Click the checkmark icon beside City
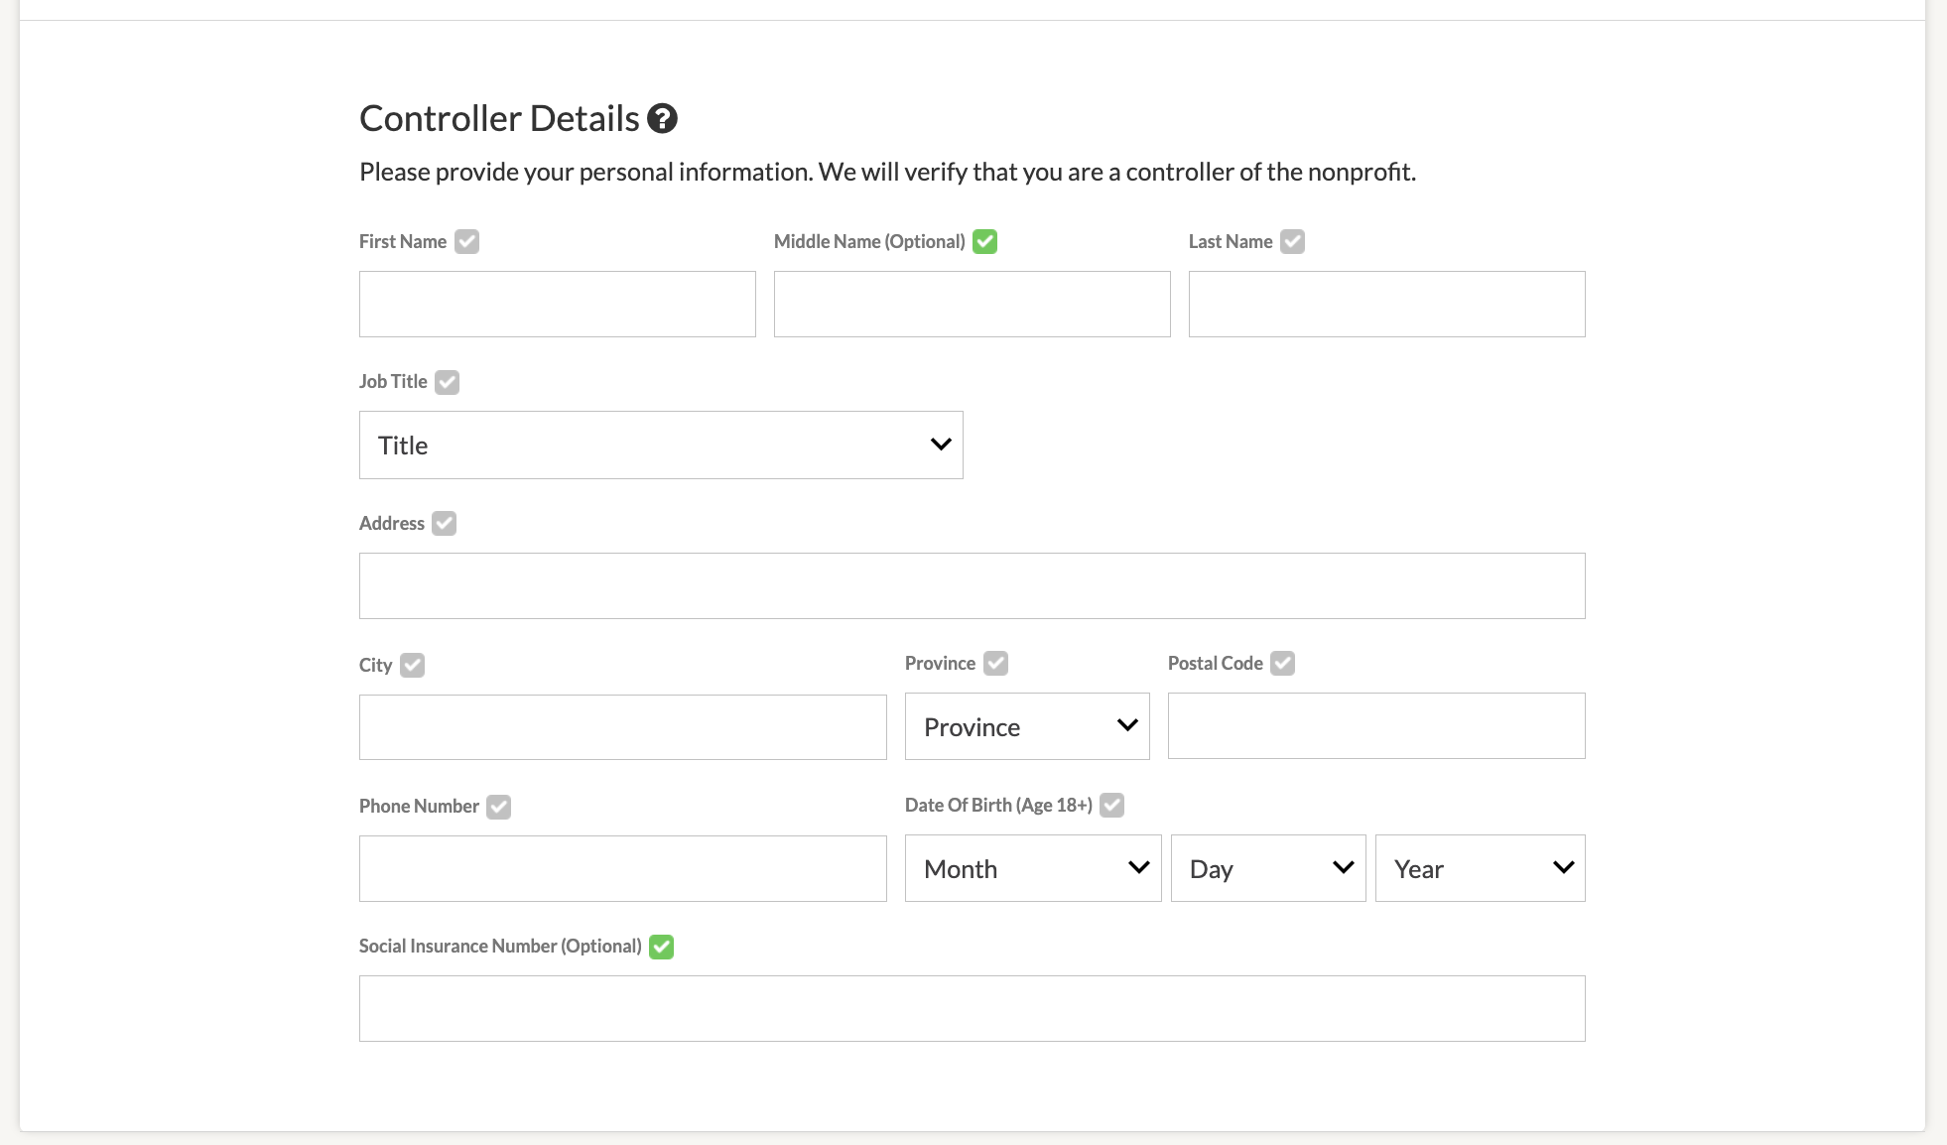1947x1145 pixels. (412, 665)
